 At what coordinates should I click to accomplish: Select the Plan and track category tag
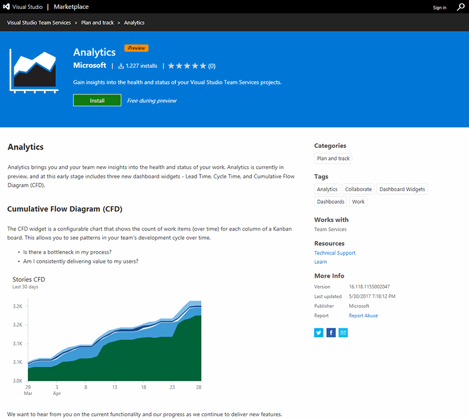tap(333, 158)
